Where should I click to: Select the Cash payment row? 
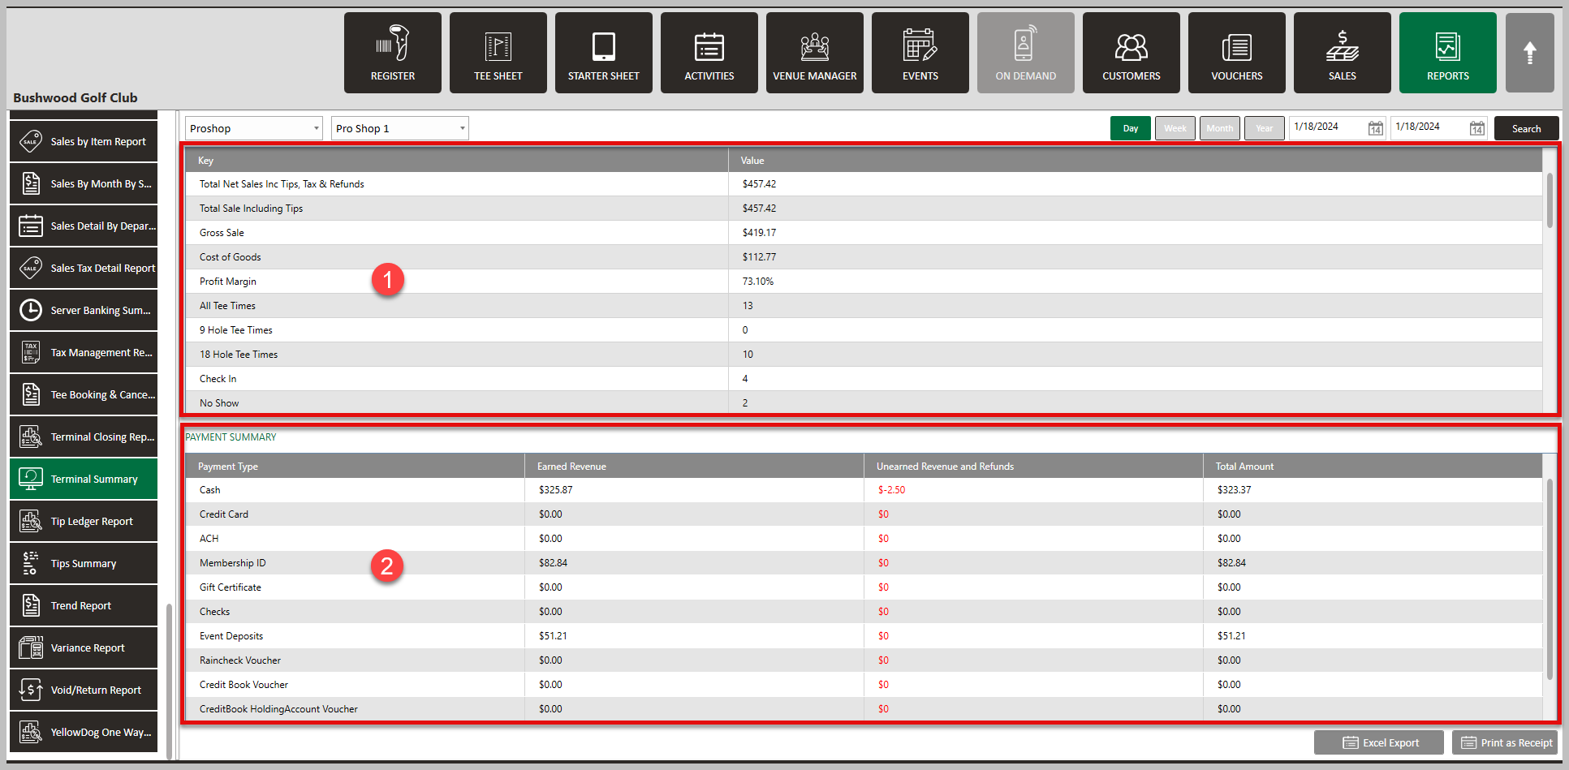tap(864, 490)
